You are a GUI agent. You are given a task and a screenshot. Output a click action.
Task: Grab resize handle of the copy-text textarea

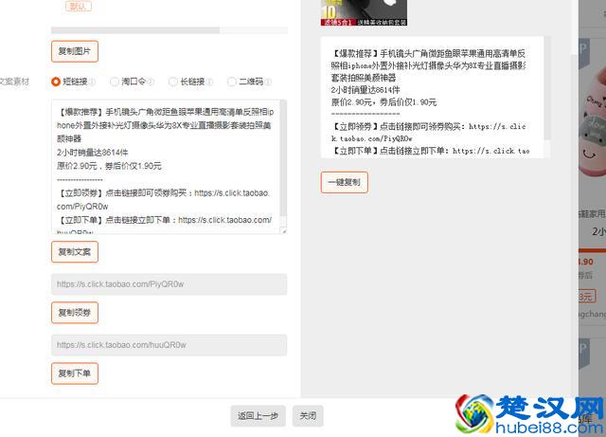284,231
